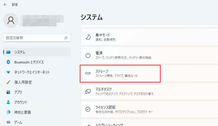Open 時刻と言語 category
The height and width of the screenshot is (126, 218).
click(37, 112)
